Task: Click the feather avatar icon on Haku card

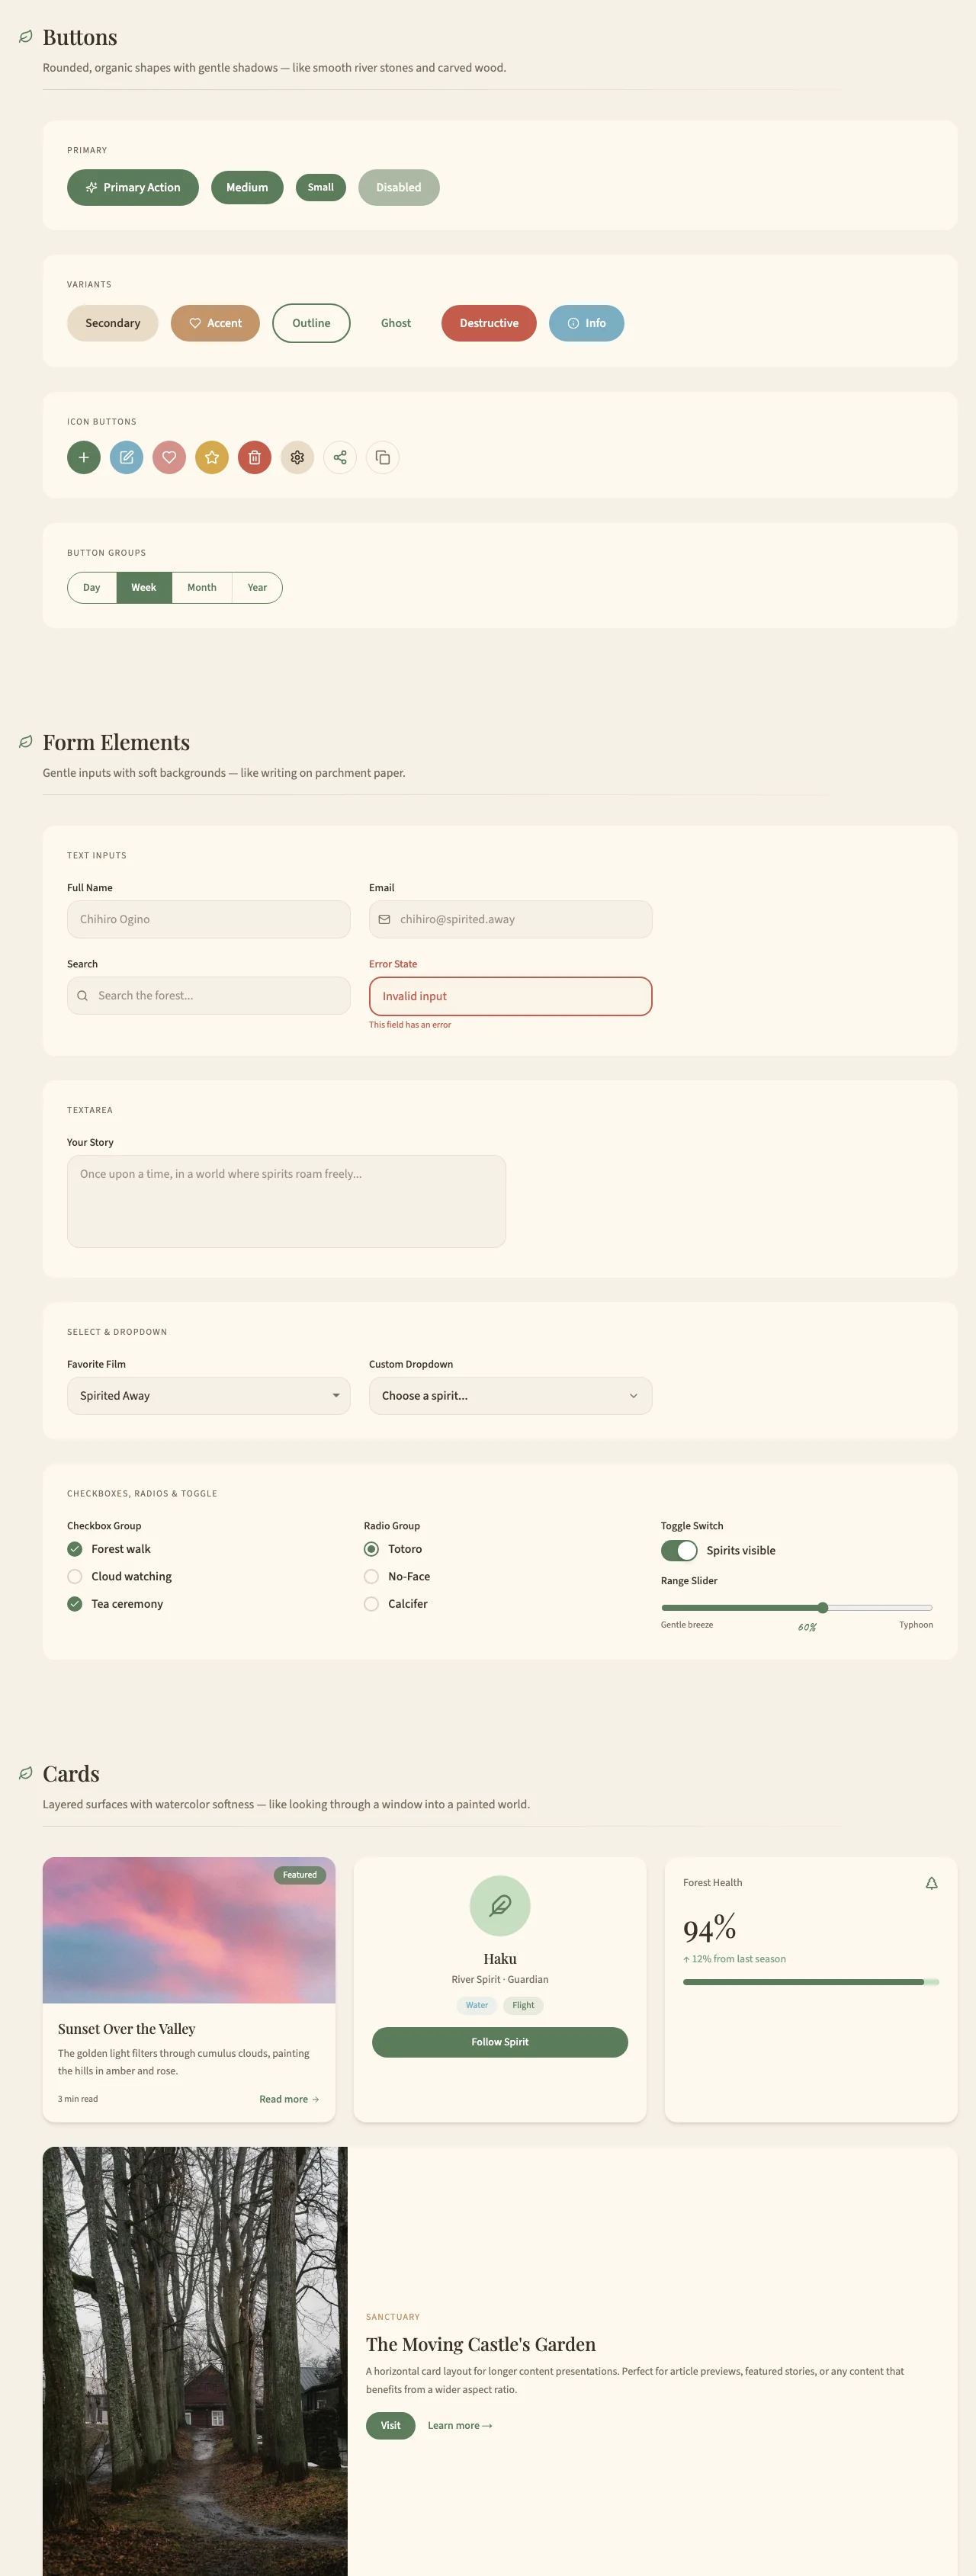Action: tap(500, 1906)
